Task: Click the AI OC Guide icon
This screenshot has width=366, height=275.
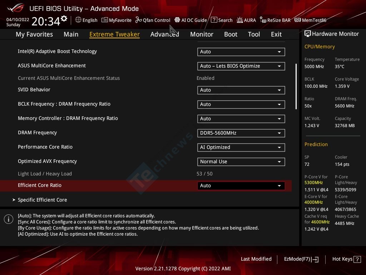Action: click(x=177, y=20)
